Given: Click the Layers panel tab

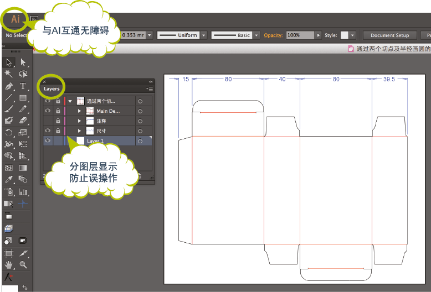Looking at the screenshot, I should coord(52,88).
